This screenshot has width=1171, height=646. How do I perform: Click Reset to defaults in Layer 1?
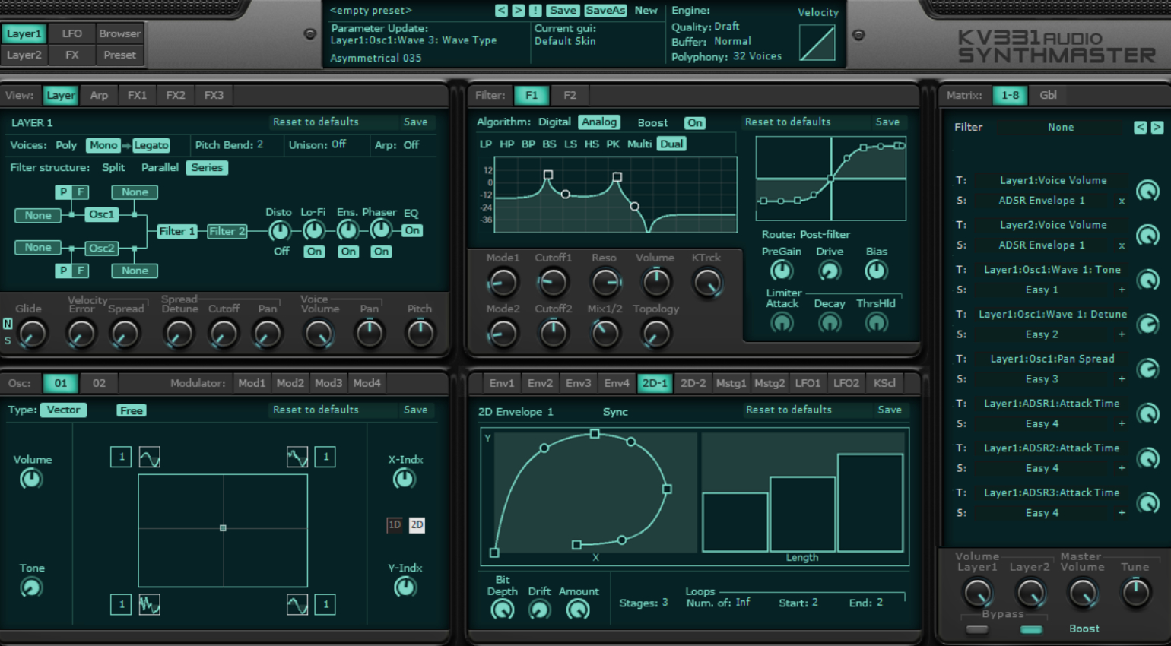[x=316, y=122]
